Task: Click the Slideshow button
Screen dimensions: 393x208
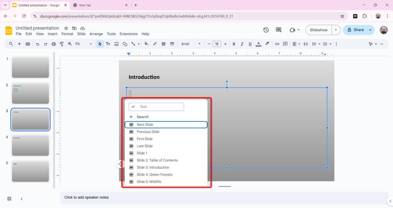Action: [319, 30]
